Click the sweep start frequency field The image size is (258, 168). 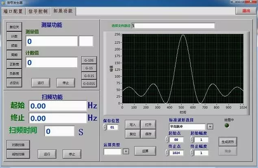pyautogui.click(x=57, y=106)
